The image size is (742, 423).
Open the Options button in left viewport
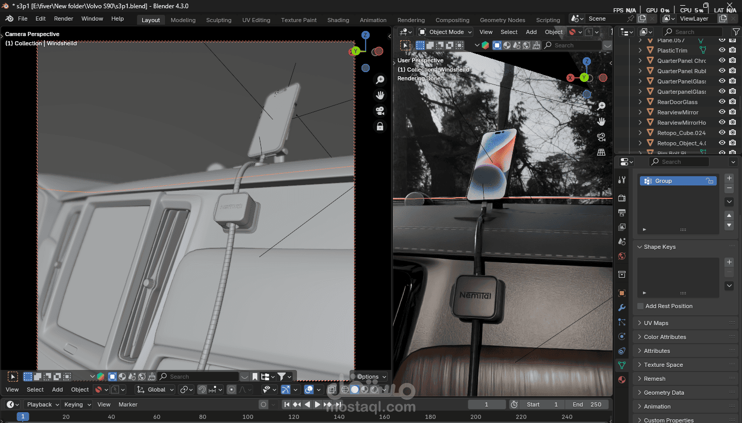[x=369, y=377]
